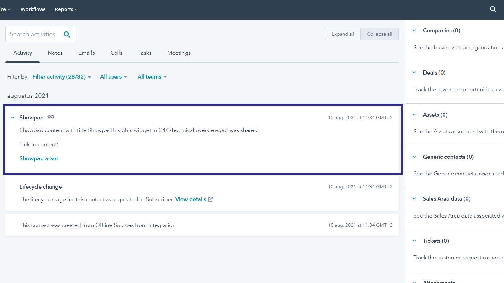Open the Workflows menu
The image size is (504, 283).
click(33, 9)
